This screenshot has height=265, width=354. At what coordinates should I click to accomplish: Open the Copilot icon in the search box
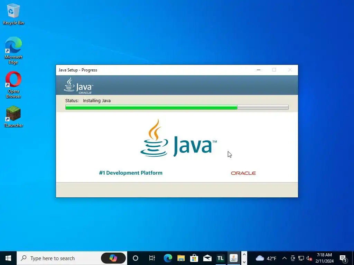[113, 258]
